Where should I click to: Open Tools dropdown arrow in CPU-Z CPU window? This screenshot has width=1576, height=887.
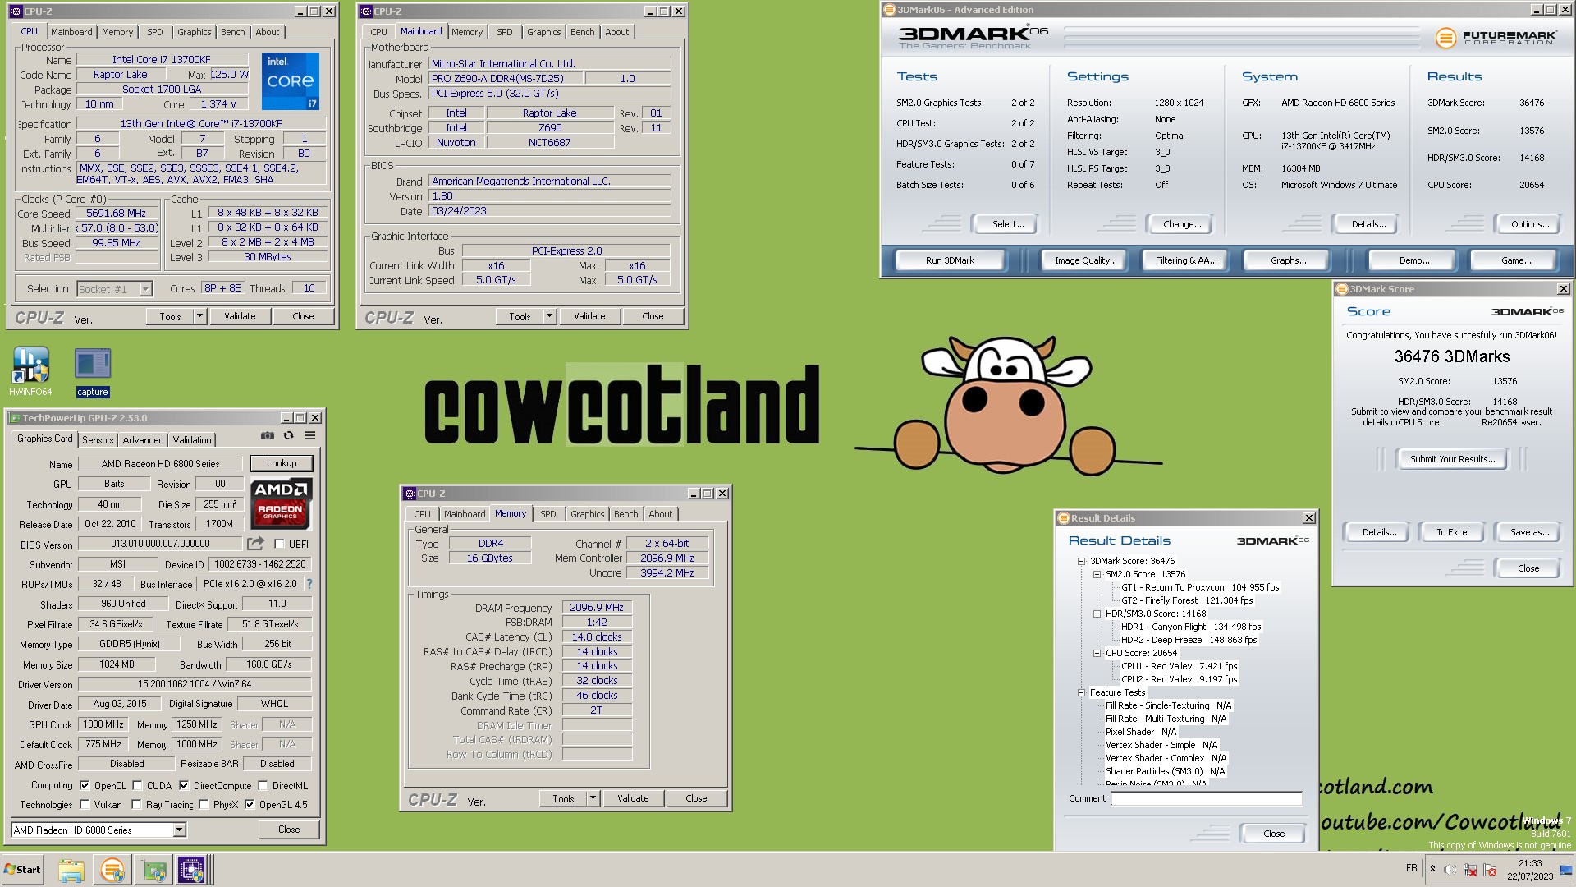199,316
